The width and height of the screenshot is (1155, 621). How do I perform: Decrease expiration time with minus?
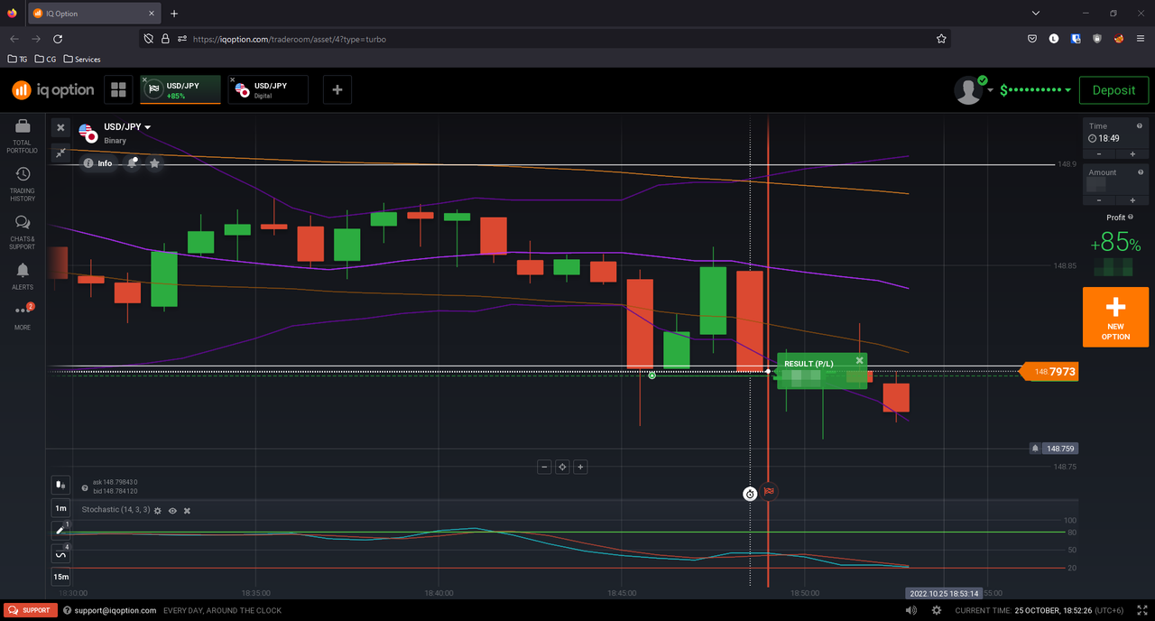[1099, 154]
